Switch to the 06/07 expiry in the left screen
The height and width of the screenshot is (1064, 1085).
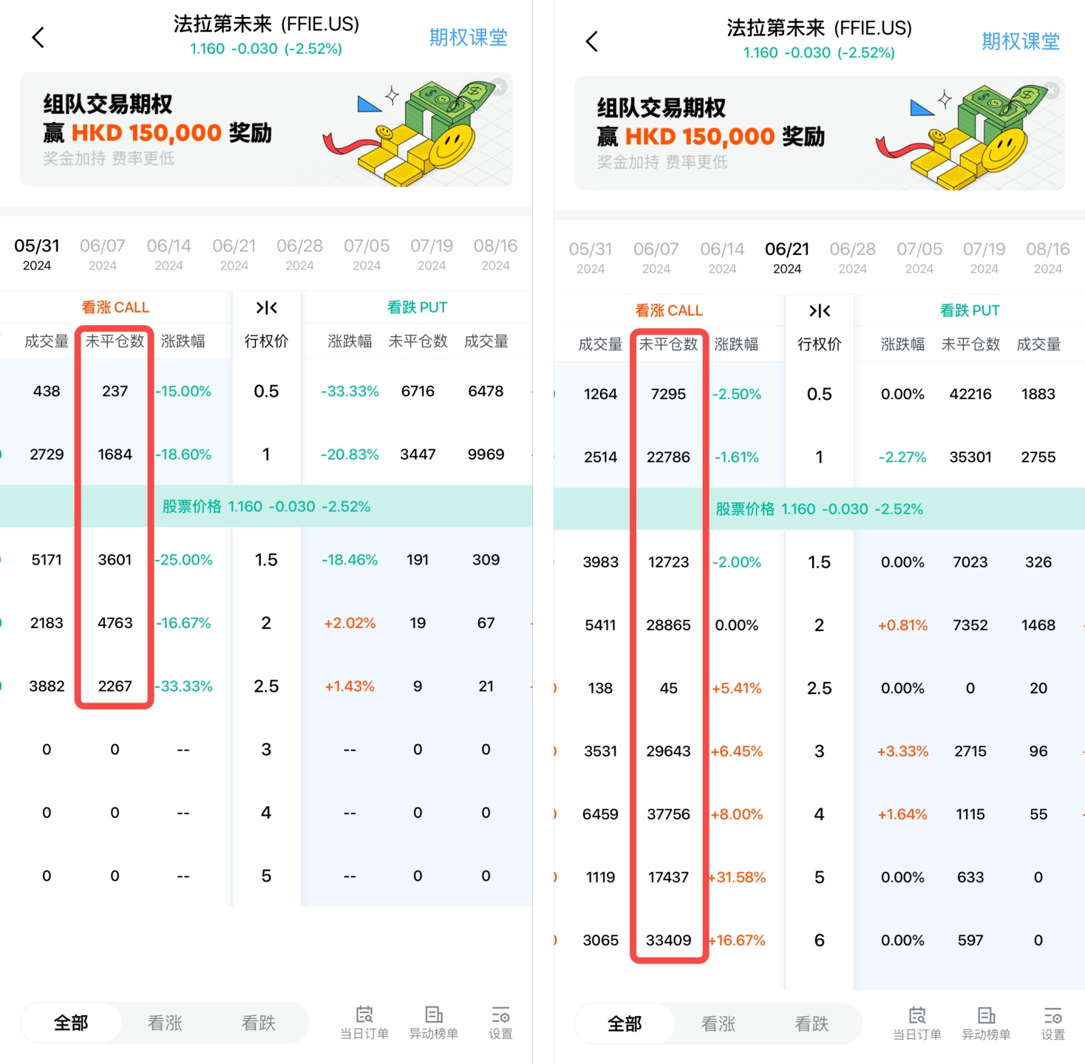103,254
